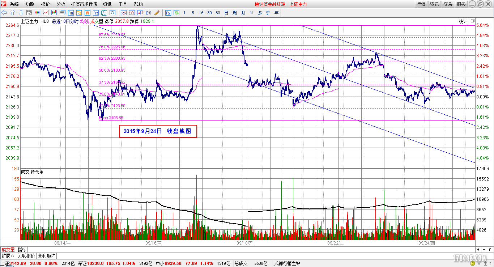Viewport: 494px width, 267px height.
Task: Select the 15-minute period button
Action: click(x=201, y=13)
